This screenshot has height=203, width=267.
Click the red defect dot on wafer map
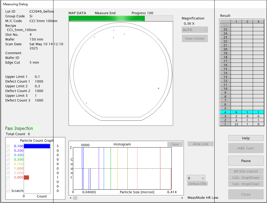159,88
